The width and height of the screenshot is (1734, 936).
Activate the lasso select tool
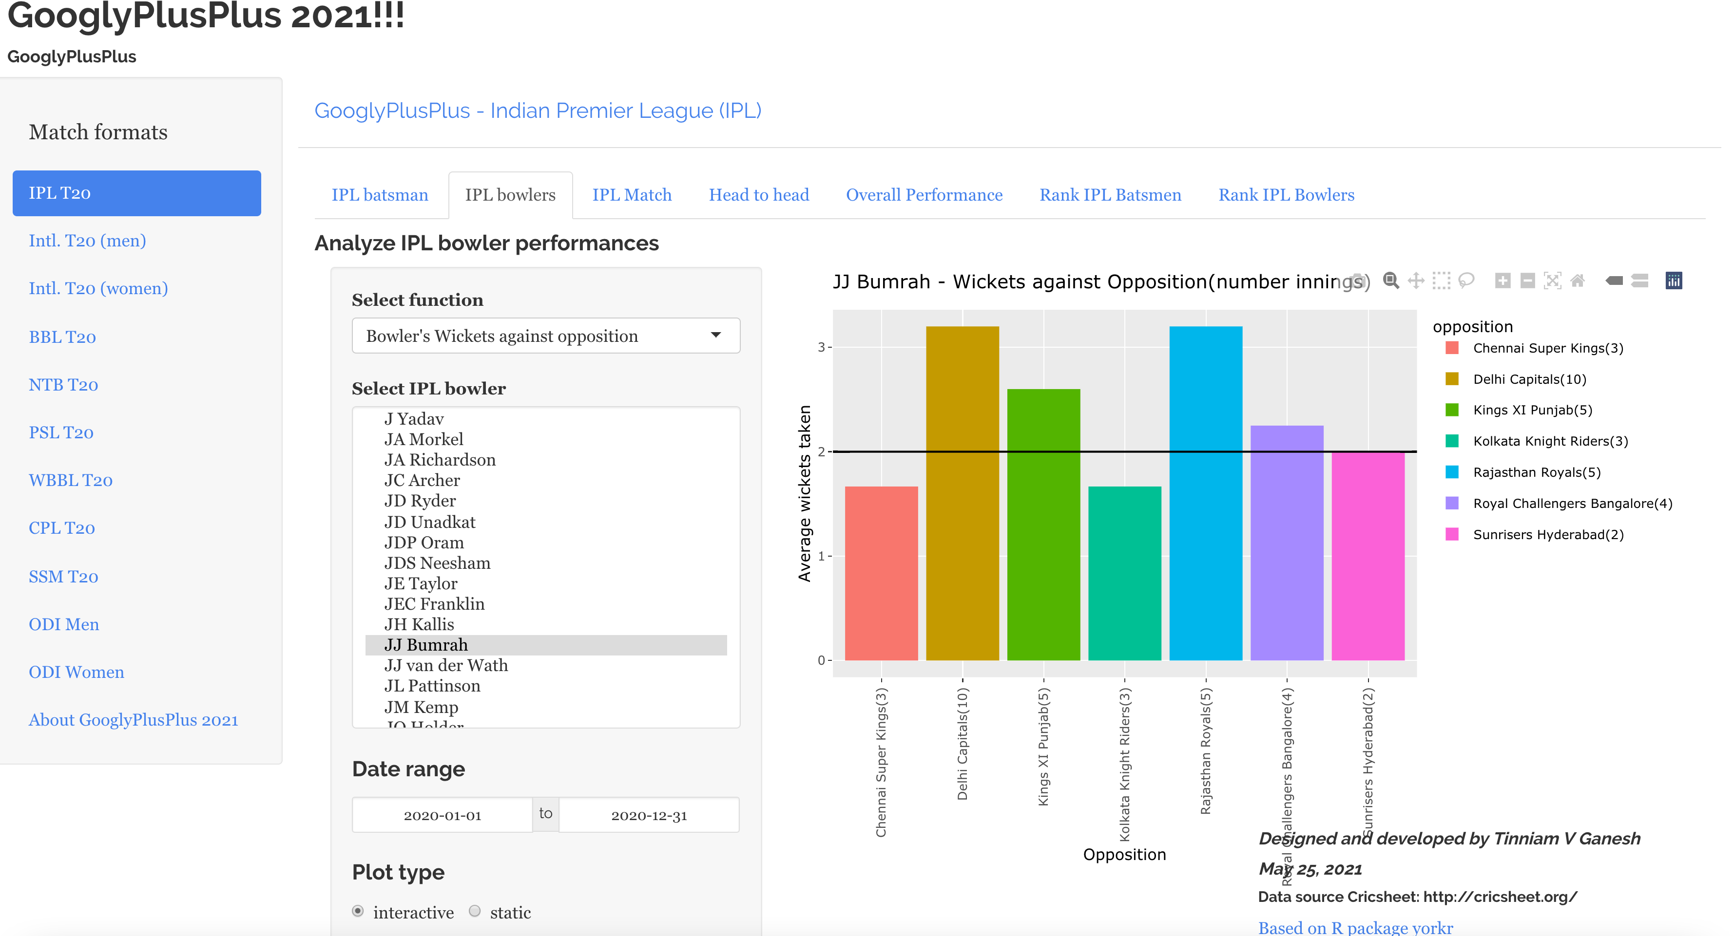[x=1466, y=281]
